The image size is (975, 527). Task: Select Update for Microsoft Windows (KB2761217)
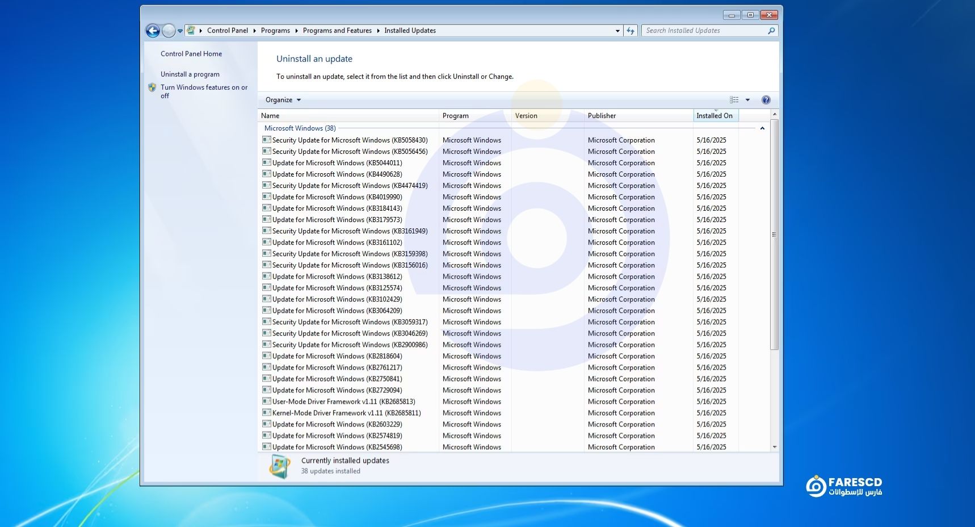tap(337, 367)
